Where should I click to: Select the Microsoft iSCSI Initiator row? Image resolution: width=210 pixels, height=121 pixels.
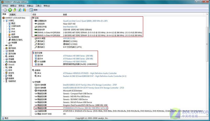[73, 91]
